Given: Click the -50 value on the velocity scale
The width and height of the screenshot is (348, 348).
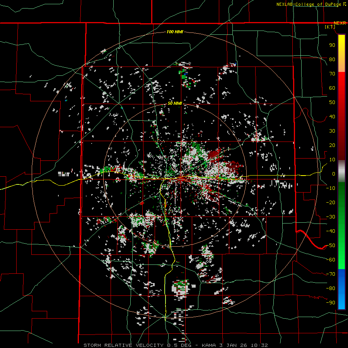Looking at the screenshot, I should tap(331, 246).
